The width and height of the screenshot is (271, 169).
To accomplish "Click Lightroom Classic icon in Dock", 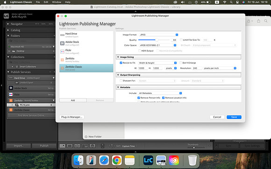I will (x=148, y=160).
